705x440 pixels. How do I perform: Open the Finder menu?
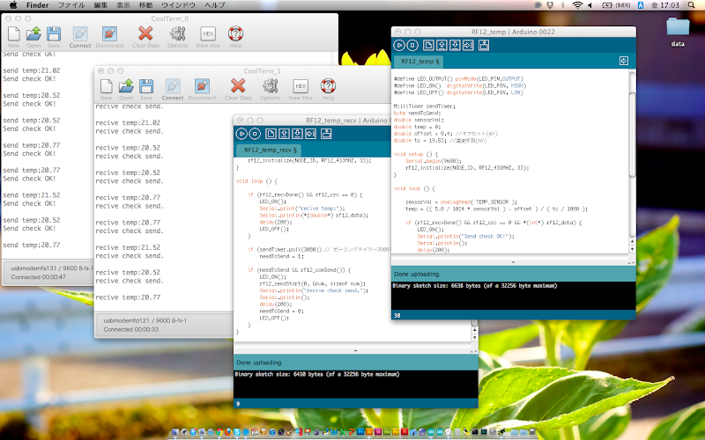click(37, 5)
